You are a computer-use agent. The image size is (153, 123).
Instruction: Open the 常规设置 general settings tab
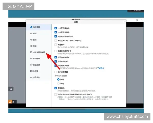pyautogui.click(x=39, y=27)
